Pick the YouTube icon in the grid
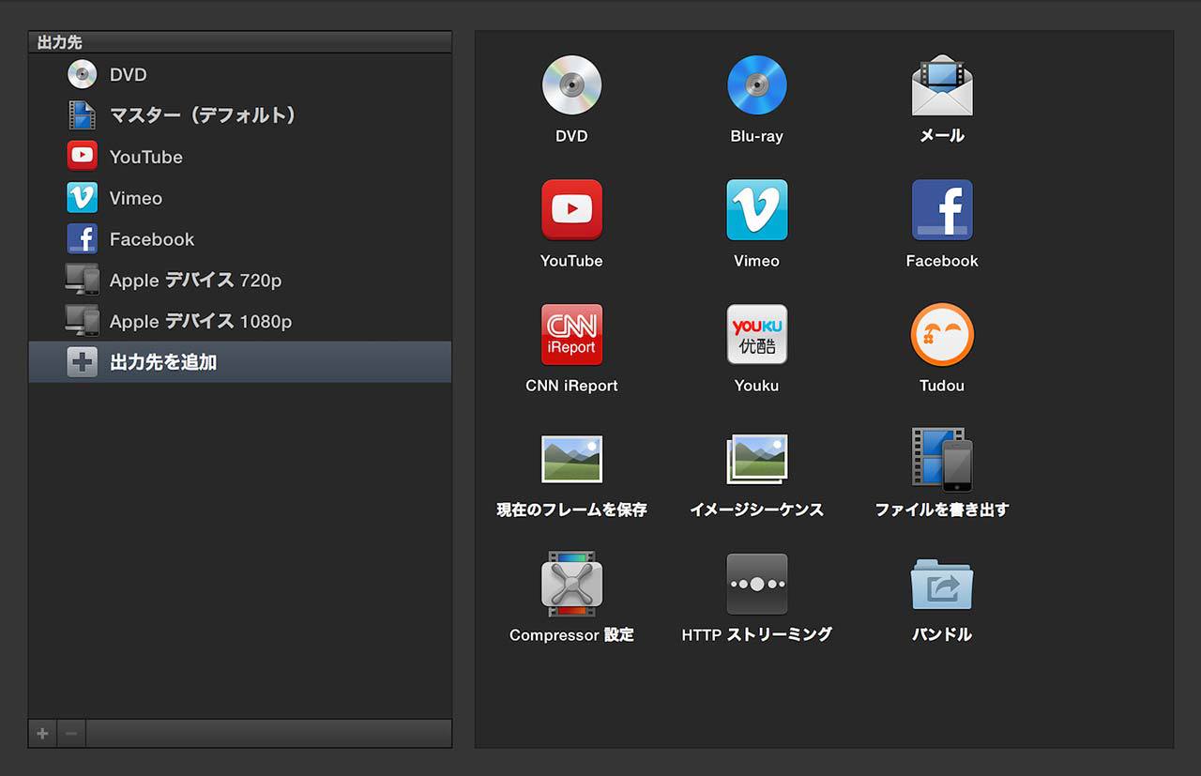This screenshot has height=776, width=1201. click(571, 210)
